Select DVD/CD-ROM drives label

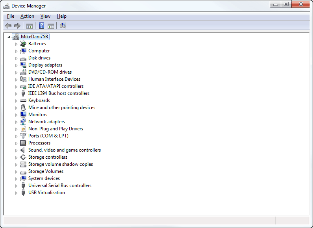tap(50, 72)
